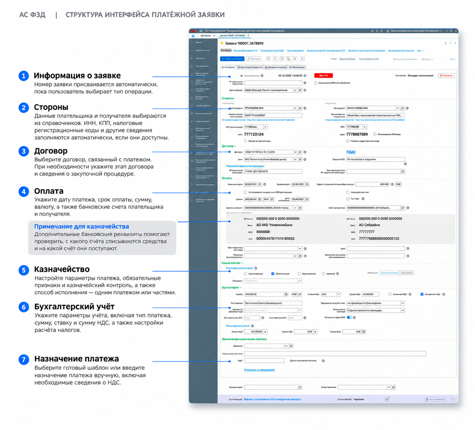Viewport: 475px width, 430px height.
Task: Click the open icon in the Комментарий field
Action: click(299, 387)
